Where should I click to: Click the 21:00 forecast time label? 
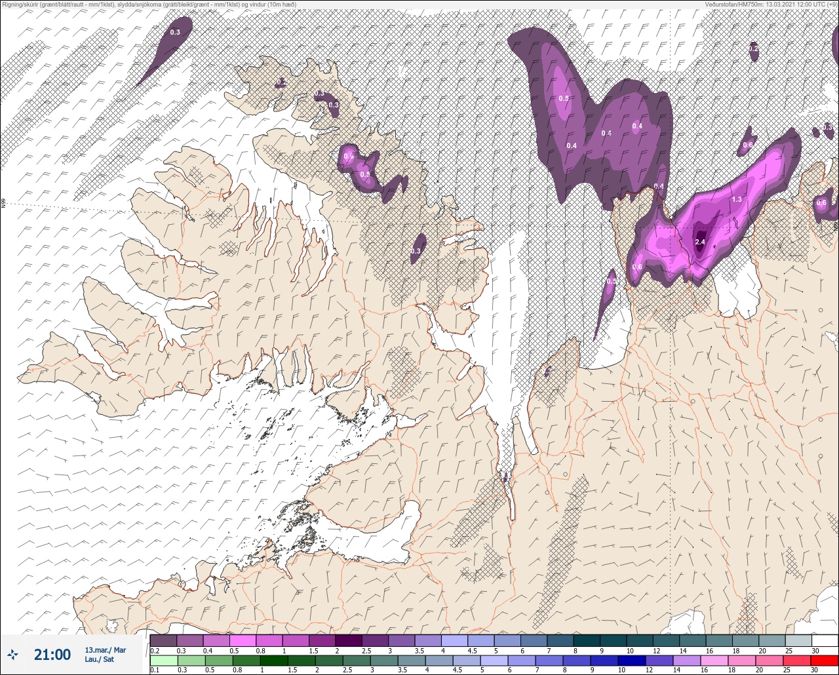pos(52,654)
